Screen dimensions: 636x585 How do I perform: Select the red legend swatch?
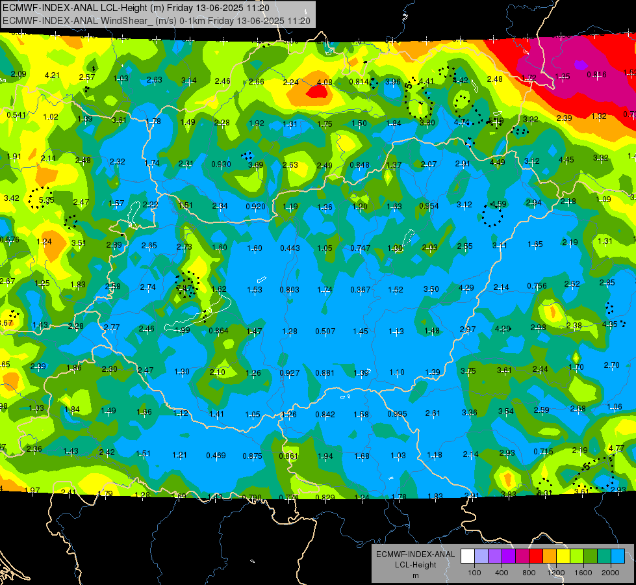pyautogui.click(x=536, y=556)
